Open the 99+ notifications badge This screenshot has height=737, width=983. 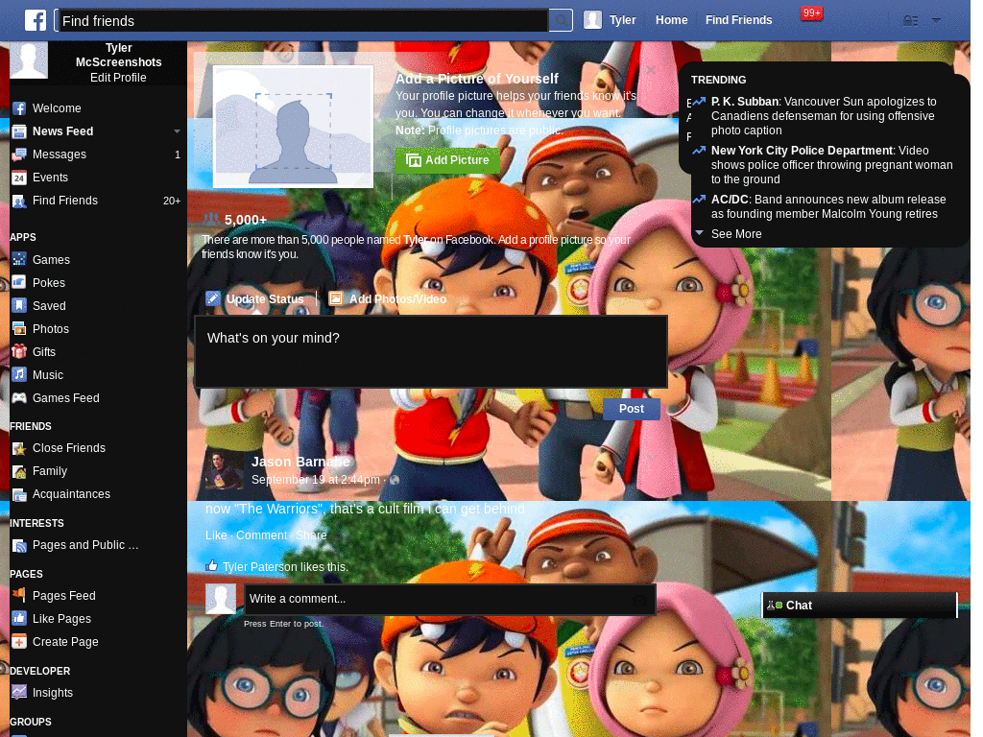(811, 13)
